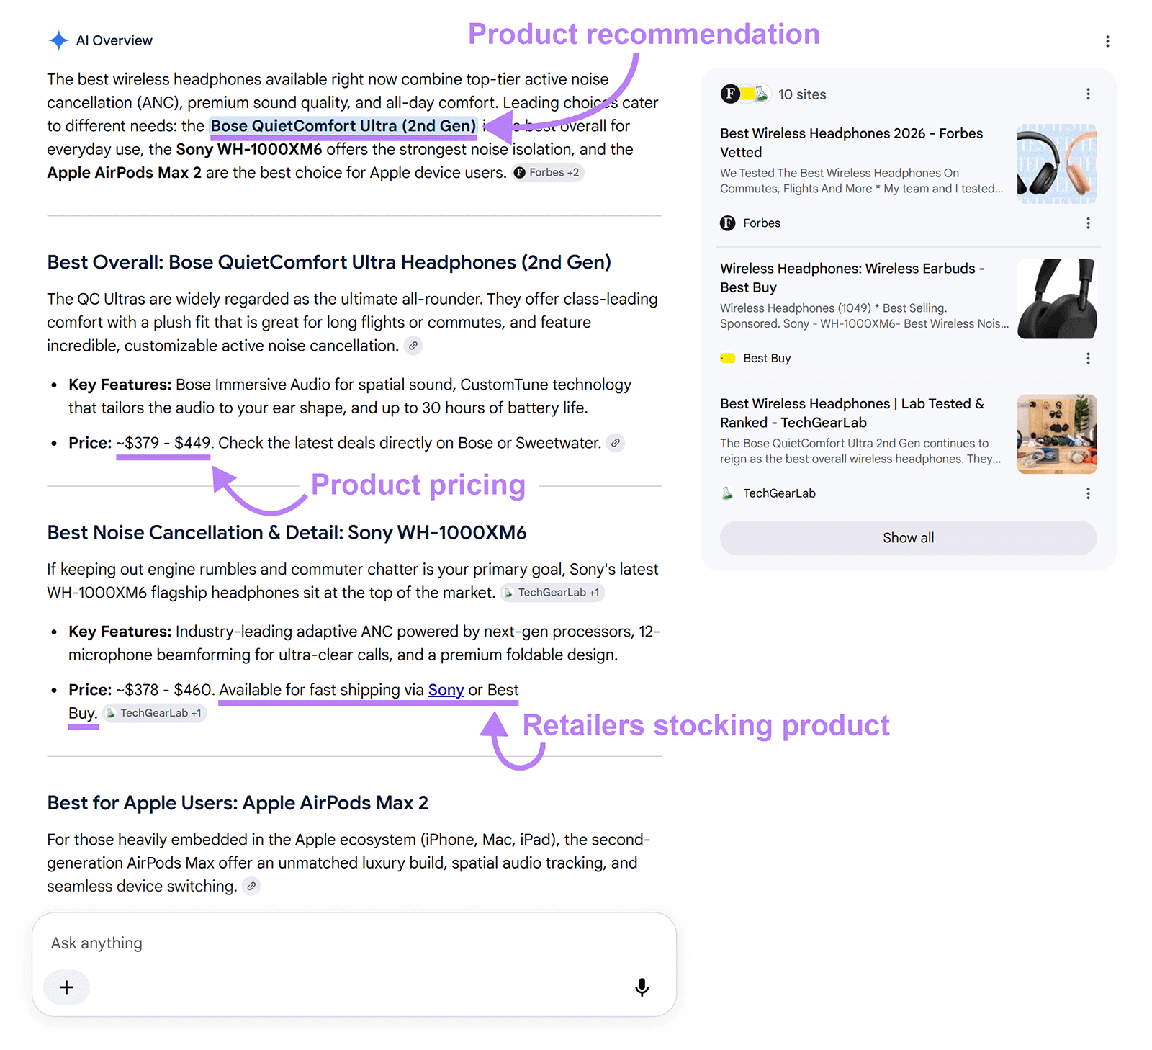This screenshot has height=1050, width=1152.
Task: Click the plus button in Ask anything box
Action: 66,987
